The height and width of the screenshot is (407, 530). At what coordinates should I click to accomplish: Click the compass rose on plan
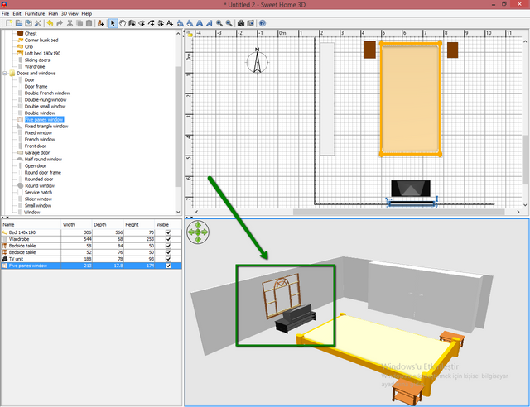[x=258, y=60]
